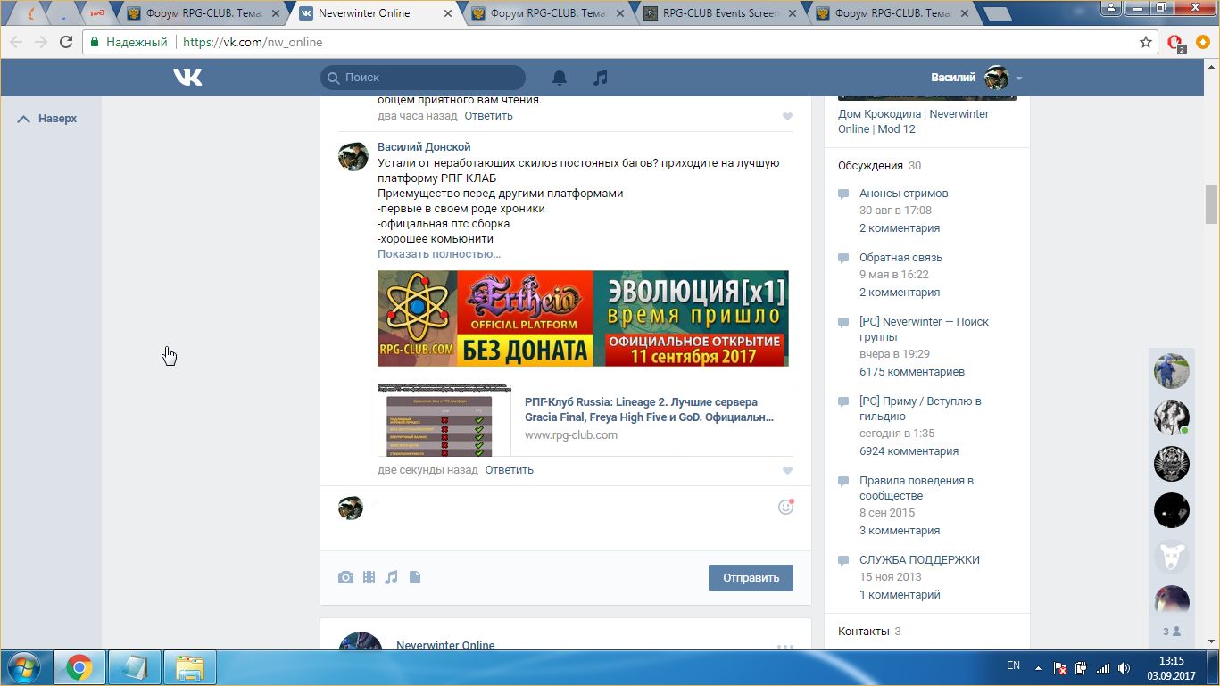Show hidden tray icons arrow
Image resolution: width=1220 pixels, height=686 pixels.
(x=1038, y=667)
